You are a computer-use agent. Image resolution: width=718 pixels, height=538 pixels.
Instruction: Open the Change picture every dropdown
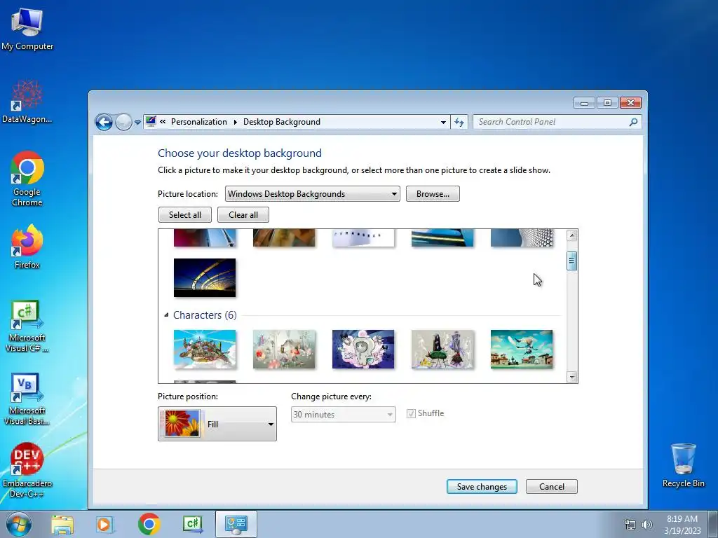point(343,415)
